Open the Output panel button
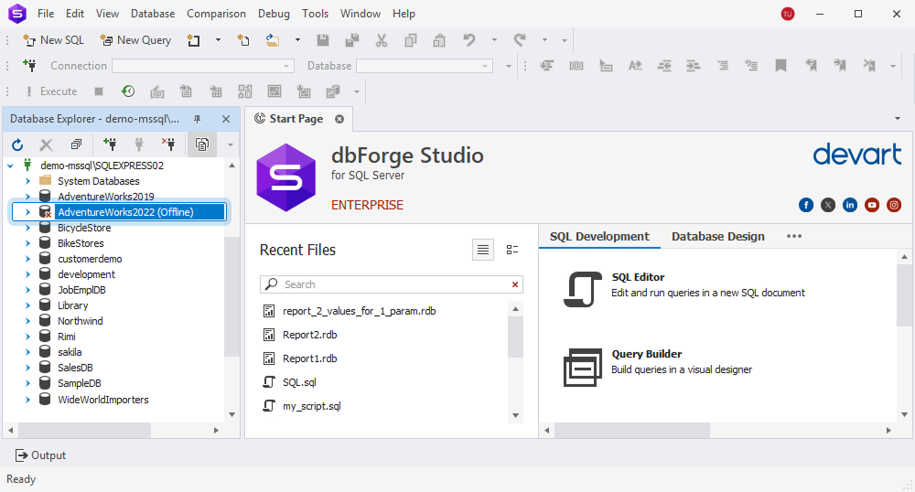This screenshot has width=915, height=492. point(41,455)
